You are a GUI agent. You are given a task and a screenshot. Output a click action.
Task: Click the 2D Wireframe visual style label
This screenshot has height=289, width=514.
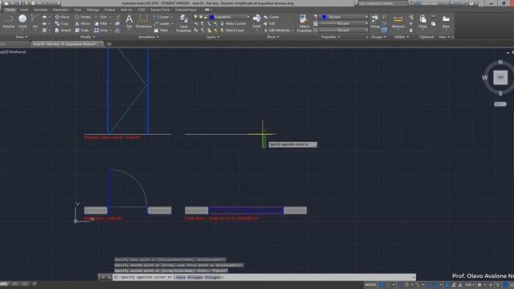coord(14,51)
